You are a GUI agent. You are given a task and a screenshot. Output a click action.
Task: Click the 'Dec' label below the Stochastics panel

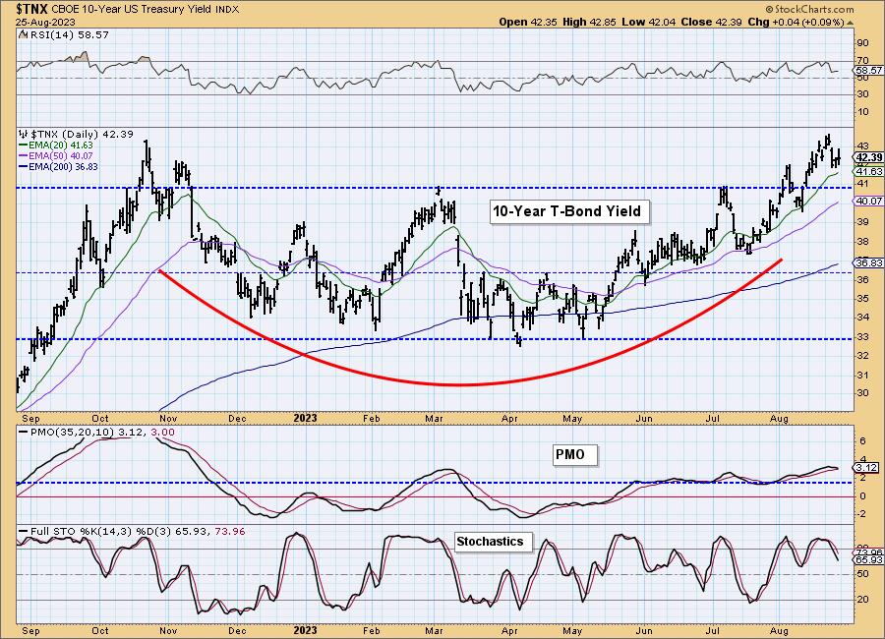[237, 630]
